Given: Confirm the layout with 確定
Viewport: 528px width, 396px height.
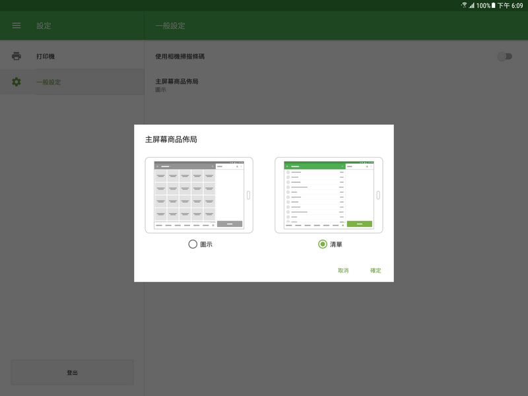Looking at the screenshot, I should 376,271.
